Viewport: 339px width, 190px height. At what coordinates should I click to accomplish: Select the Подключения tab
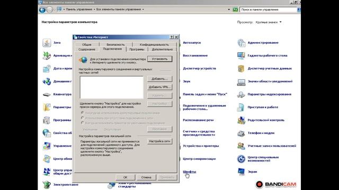(112, 49)
